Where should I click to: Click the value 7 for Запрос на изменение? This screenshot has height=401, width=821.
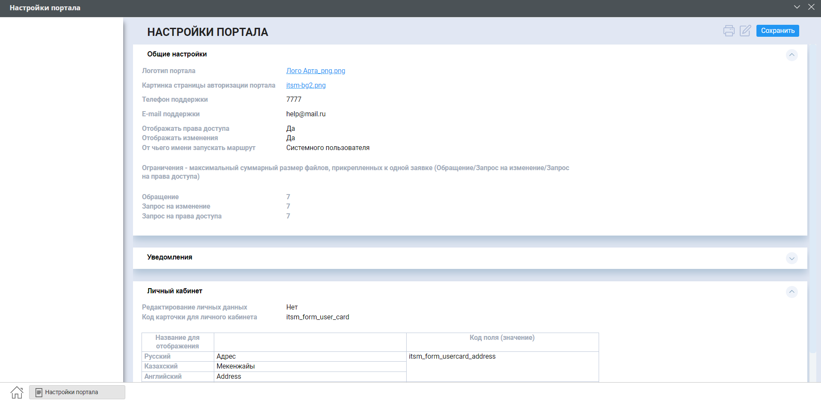pos(288,206)
